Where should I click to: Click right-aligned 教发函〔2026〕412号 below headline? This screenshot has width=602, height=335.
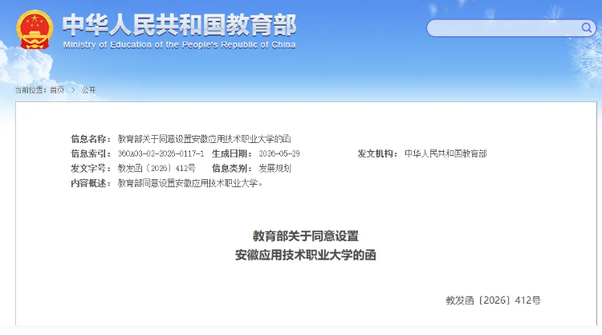(494, 300)
